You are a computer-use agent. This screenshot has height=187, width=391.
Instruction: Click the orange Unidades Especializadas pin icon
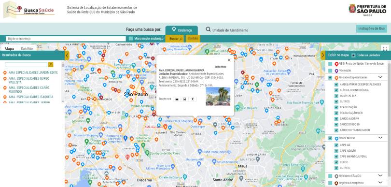point(336,78)
